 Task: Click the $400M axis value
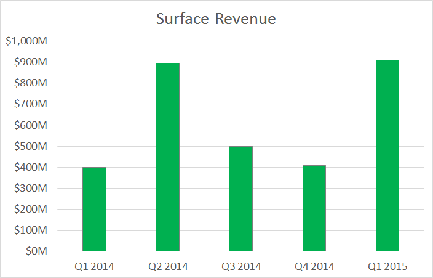pos(30,168)
